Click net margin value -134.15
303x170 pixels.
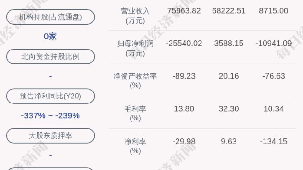pos(273,141)
